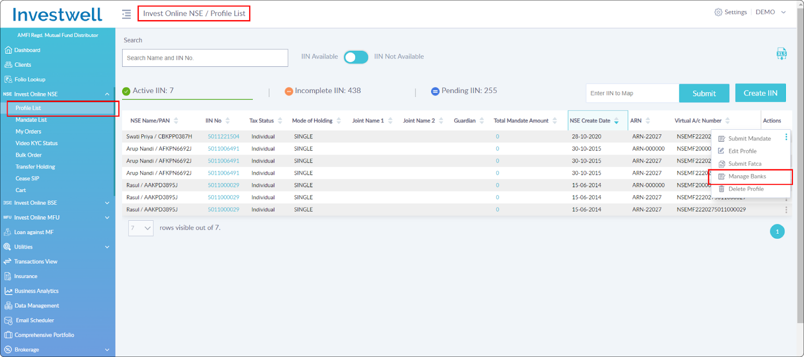Click the page vertical scrollbar
This screenshot has width=804, height=357.
(800, 166)
